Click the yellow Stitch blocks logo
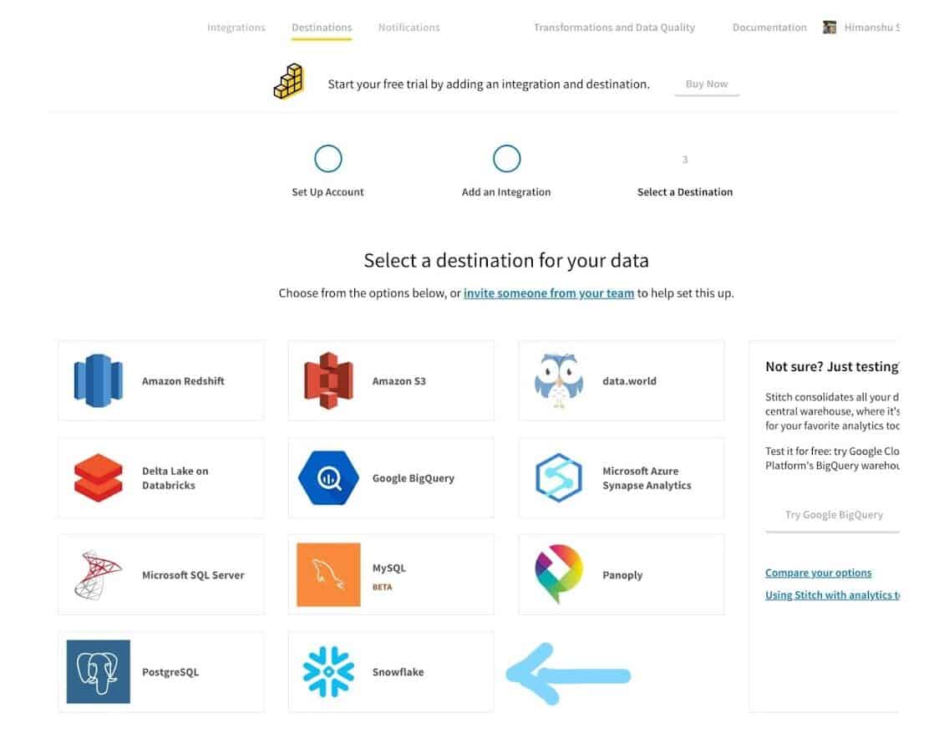The width and height of the screenshot is (944, 739). tap(289, 81)
